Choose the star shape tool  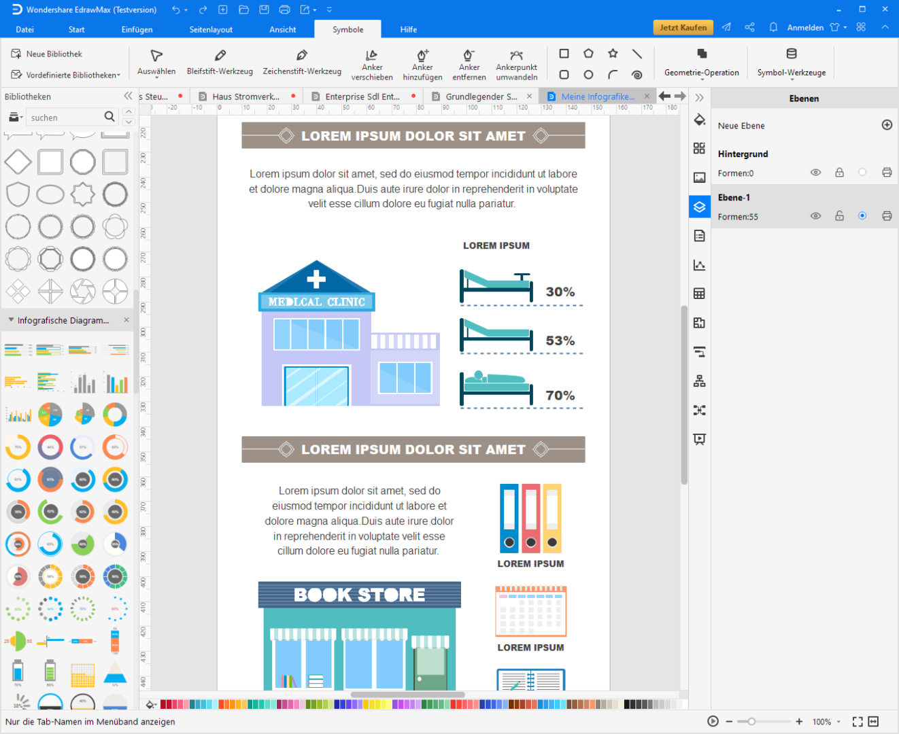(x=613, y=54)
